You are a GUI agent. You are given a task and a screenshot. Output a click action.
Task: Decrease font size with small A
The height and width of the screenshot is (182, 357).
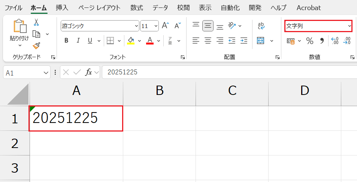(178, 26)
